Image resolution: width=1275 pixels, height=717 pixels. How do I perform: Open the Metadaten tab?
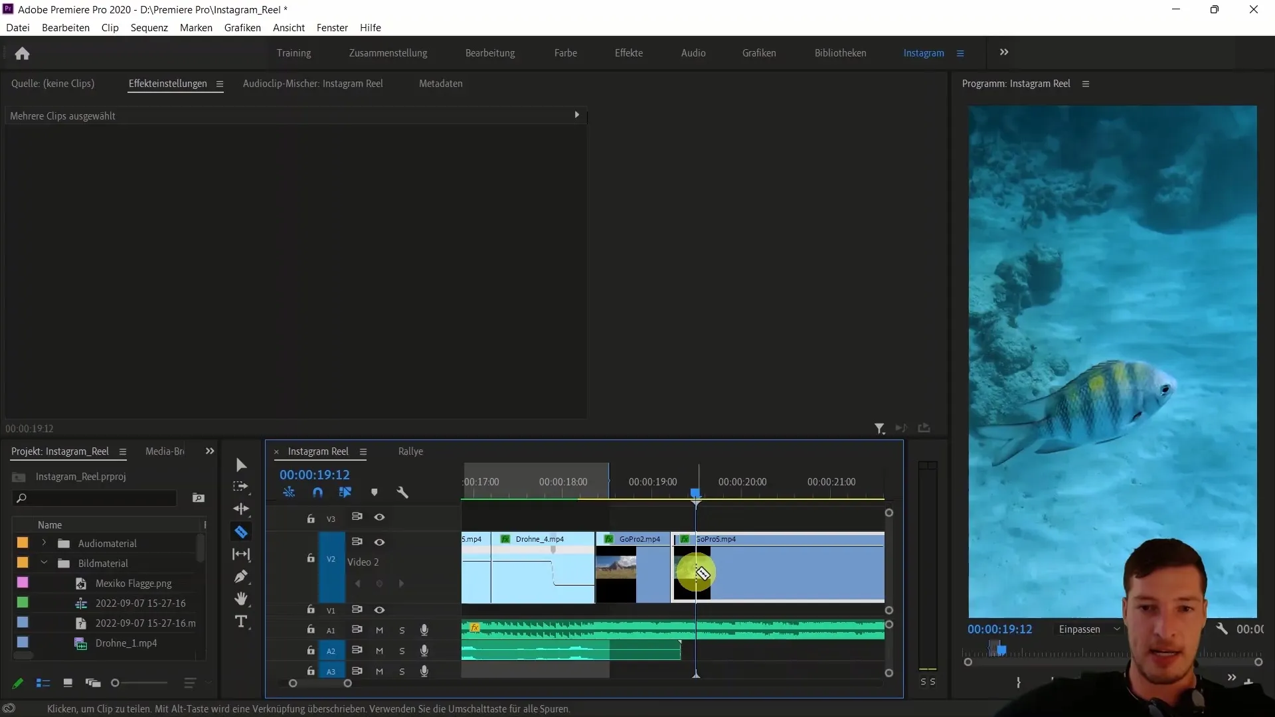(441, 84)
